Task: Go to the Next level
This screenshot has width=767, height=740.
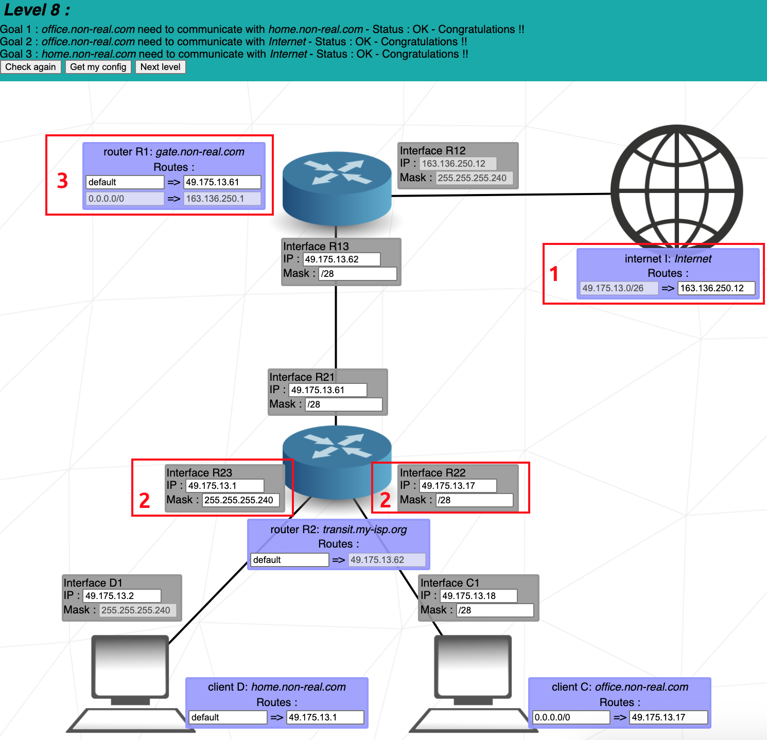Action: click(161, 67)
